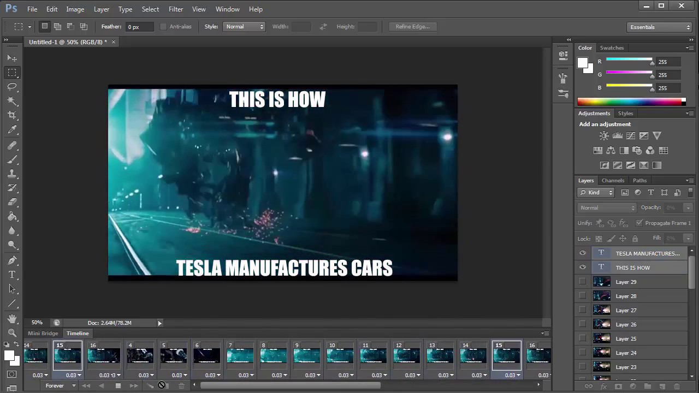This screenshot has width=699, height=393.
Task: Click the Levels adjustment icon
Action: coord(617,136)
